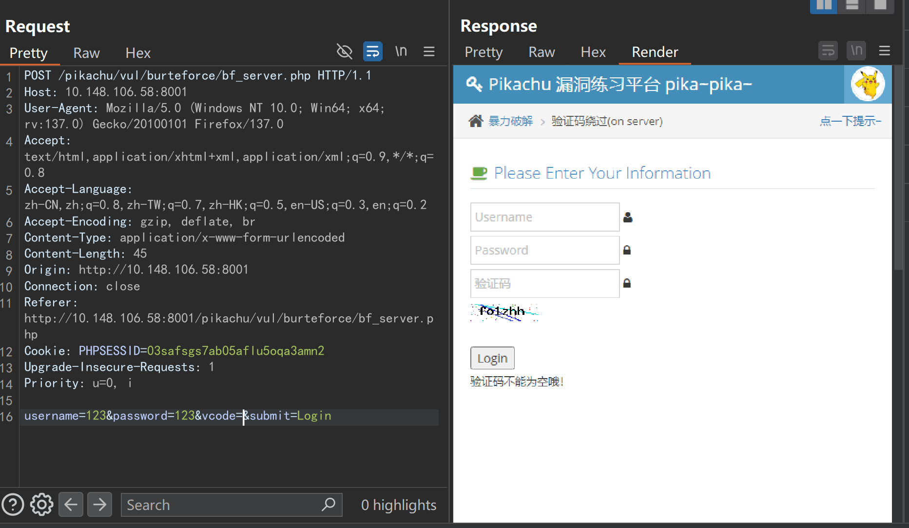Switch Response view to Raw tab

542,52
